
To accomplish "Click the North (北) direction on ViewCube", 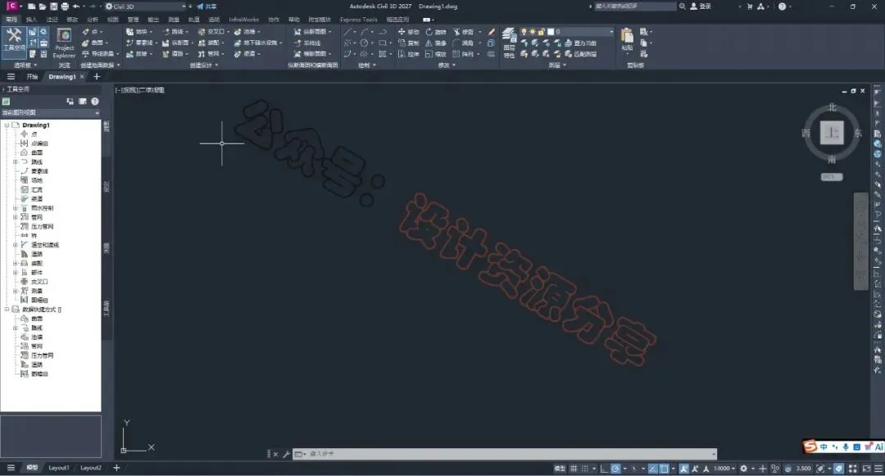I will (x=832, y=107).
